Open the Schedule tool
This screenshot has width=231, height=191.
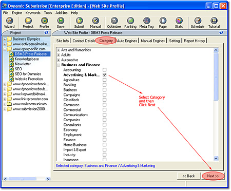click(198, 23)
